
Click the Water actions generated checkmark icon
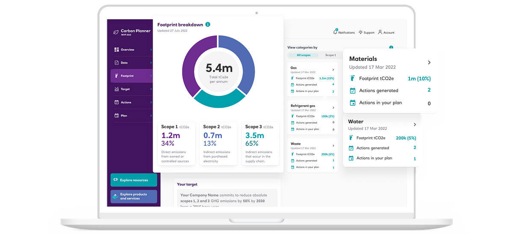pos(351,148)
